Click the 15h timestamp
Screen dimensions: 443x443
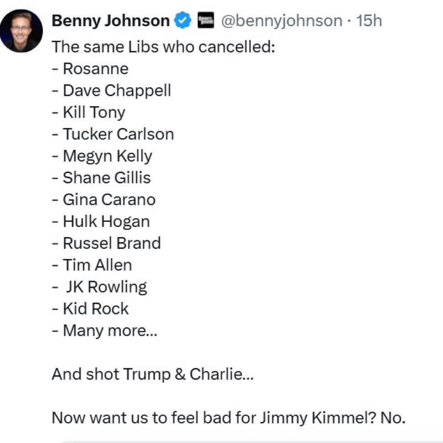click(369, 21)
